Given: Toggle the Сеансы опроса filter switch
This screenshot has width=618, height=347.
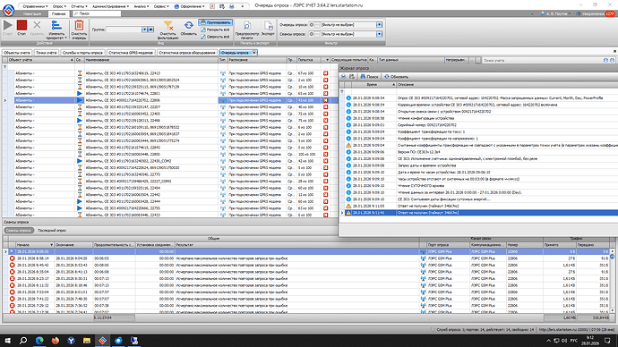Looking at the screenshot, I should click(x=314, y=34).
